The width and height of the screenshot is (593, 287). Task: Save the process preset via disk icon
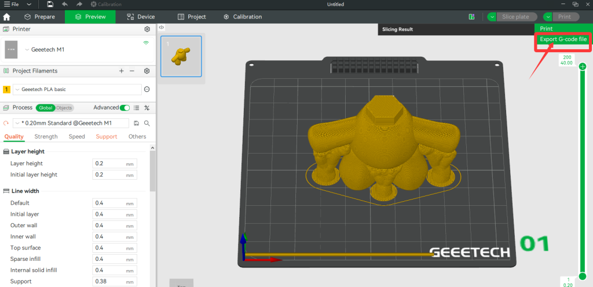click(x=136, y=123)
